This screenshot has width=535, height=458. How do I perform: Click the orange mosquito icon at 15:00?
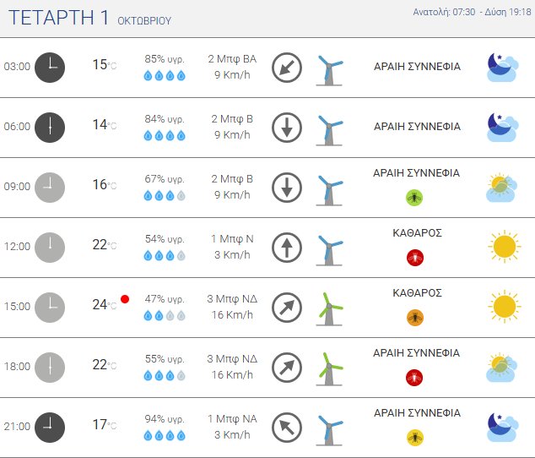(414, 318)
